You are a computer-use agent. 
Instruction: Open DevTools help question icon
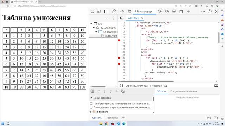[210, 12]
